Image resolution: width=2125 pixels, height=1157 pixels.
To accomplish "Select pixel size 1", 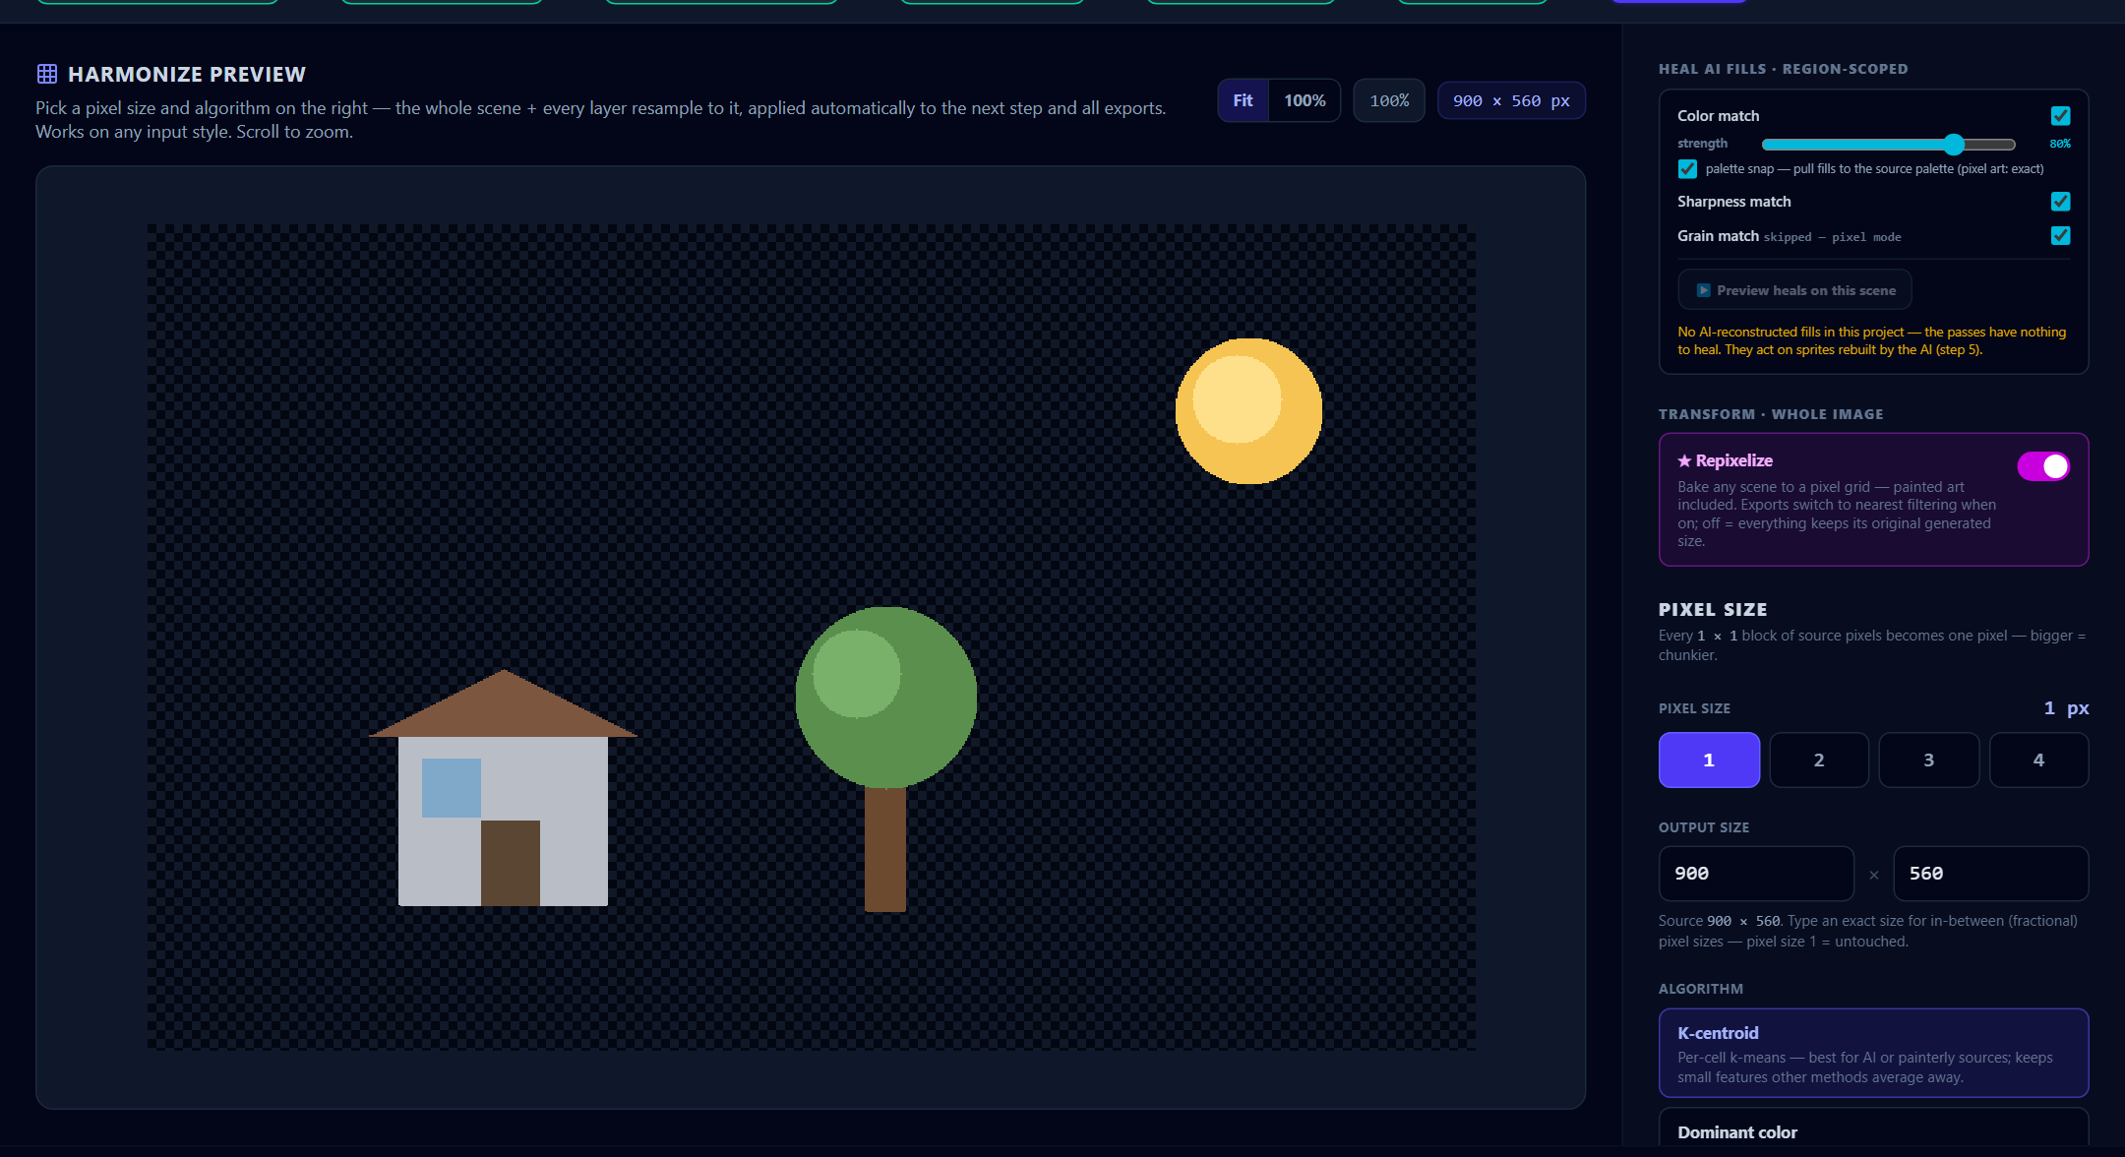I will [1709, 760].
